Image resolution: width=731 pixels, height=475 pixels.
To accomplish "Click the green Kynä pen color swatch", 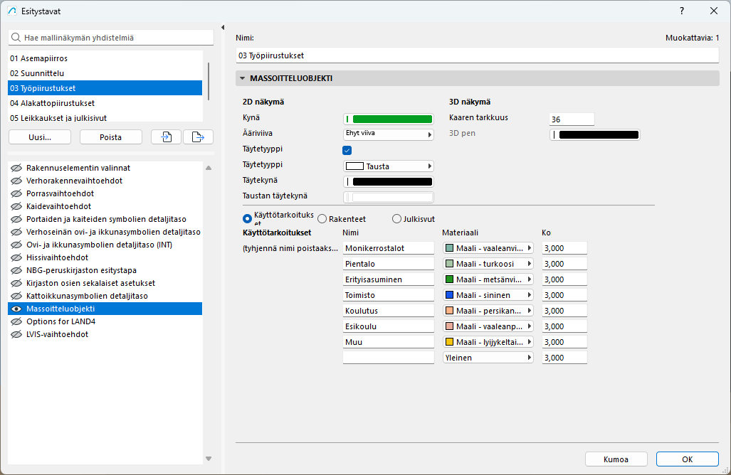I will coord(392,119).
